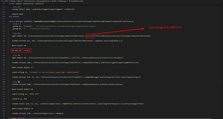Viewport: 223px width, 119px height.
Task: Click the '.line 15' directive
Action: coord(16,7)
